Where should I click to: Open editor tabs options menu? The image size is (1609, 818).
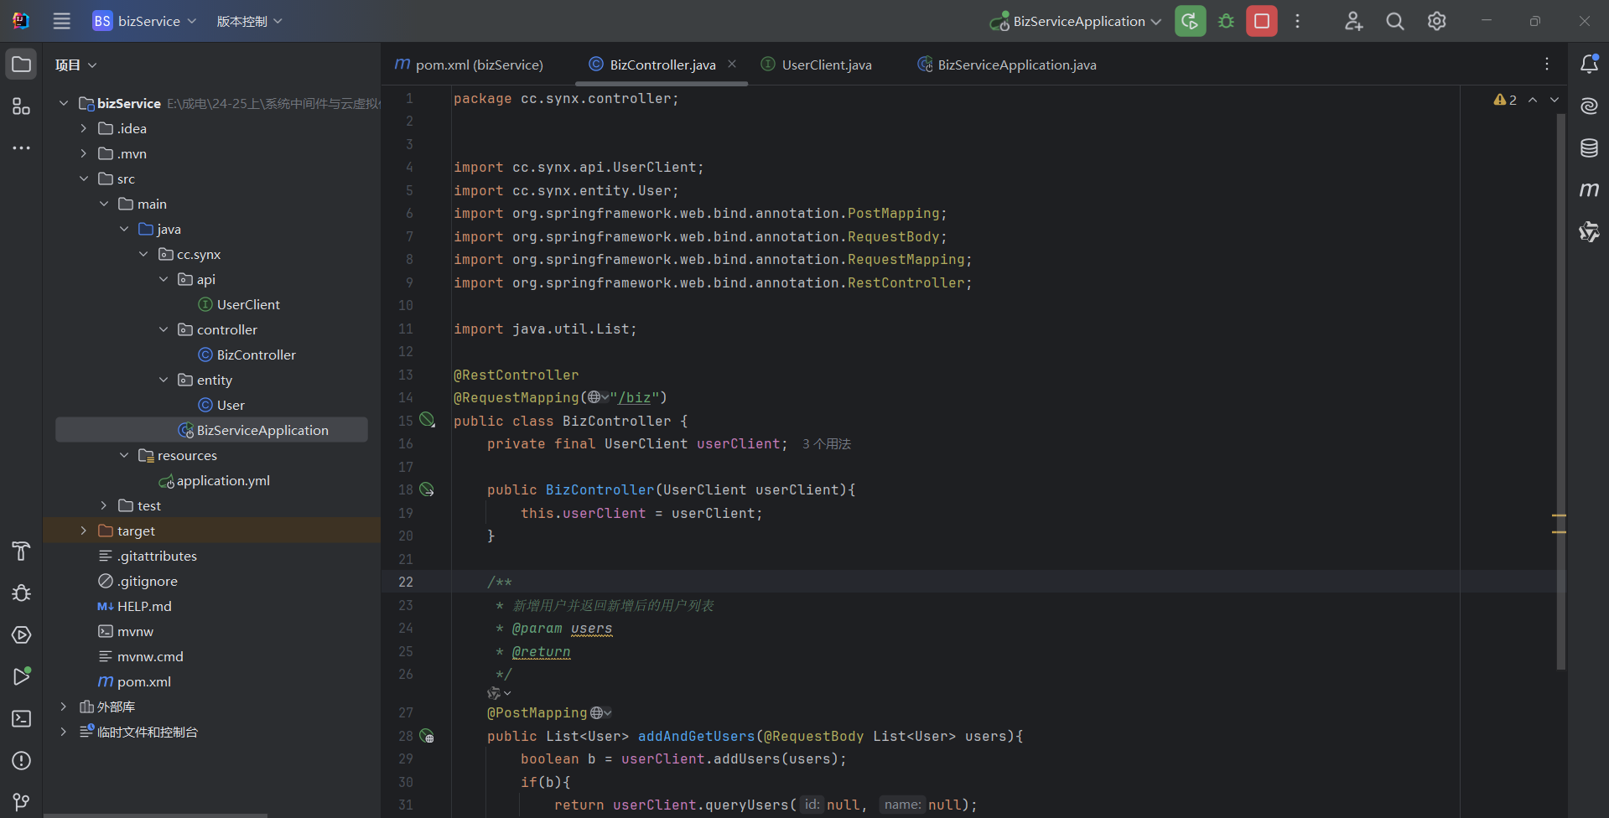(x=1547, y=65)
